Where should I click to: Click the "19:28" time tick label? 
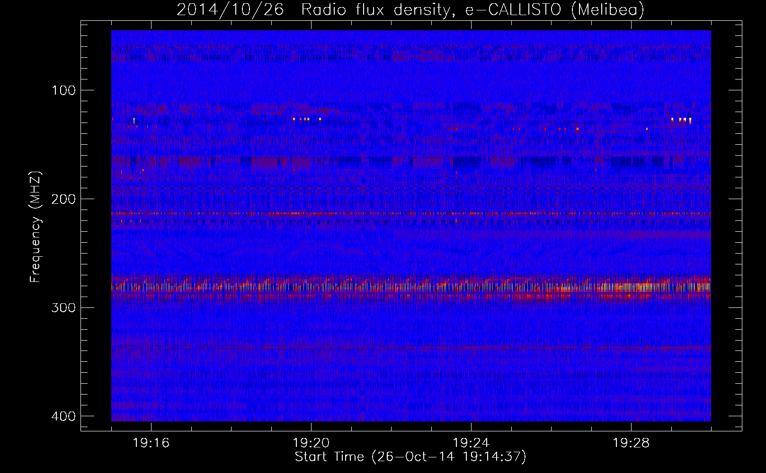[x=631, y=443]
